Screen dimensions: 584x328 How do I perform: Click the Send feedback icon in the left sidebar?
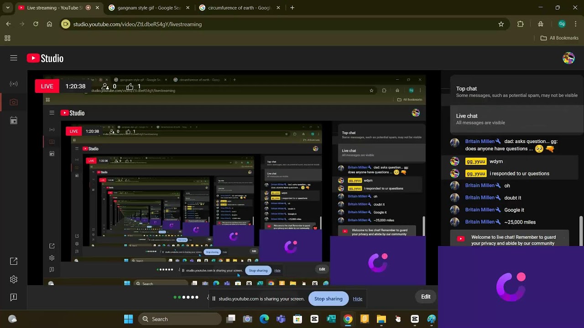click(14, 297)
